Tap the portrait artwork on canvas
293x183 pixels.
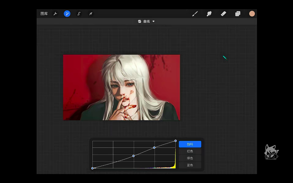(x=122, y=87)
